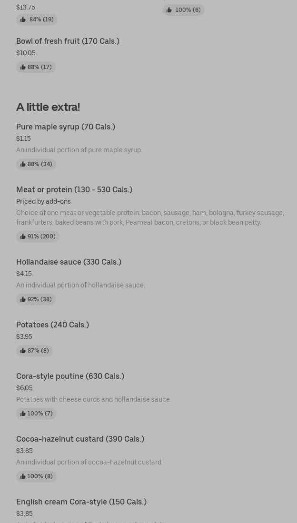Select Hollandaise sauce (330 Cals.) item
The height and width of the screenshot is (523, 297).
[x=69, y=262]
